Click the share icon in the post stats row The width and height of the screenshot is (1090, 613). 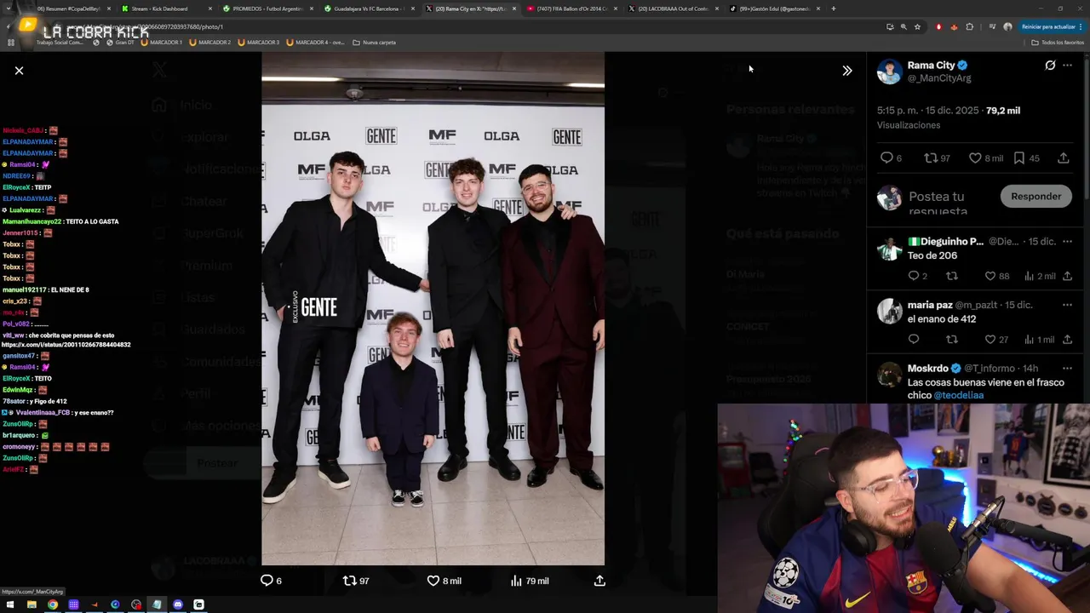point(1064,158)
